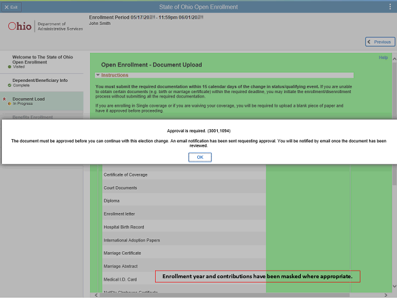The height and width of the screenshot is (298, 397).
Task: Open the Dependent/Beneficiary Info step
Action: [40, 80]
